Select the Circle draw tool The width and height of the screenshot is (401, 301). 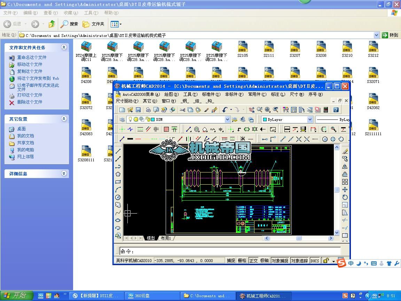[x=118, y=197]
